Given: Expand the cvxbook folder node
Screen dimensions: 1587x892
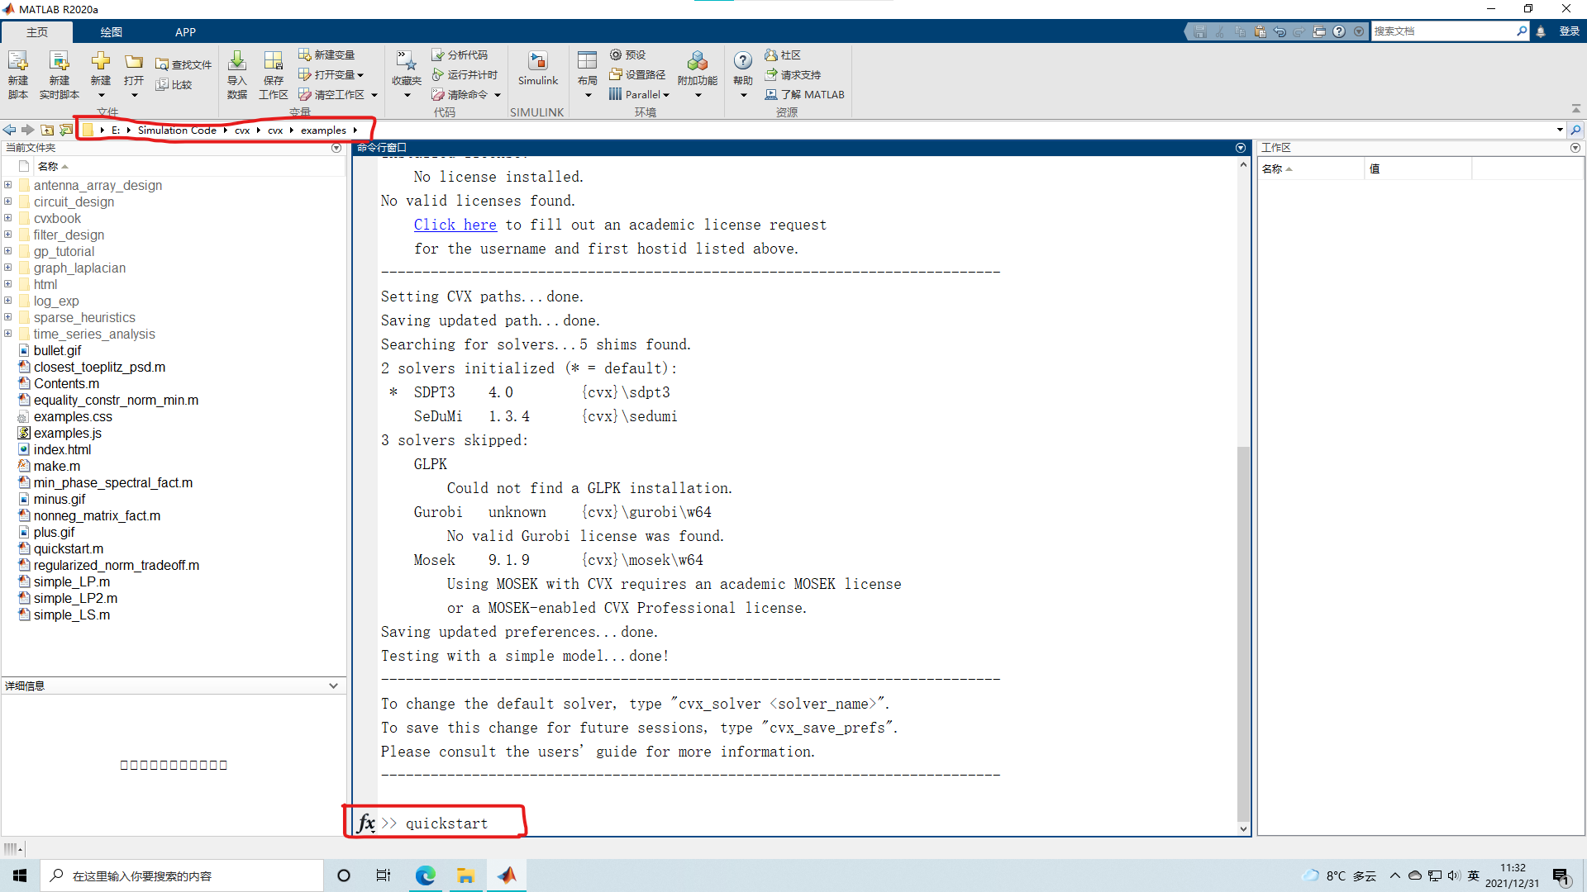Looking at the screenshot, I should tap(8, 218).
